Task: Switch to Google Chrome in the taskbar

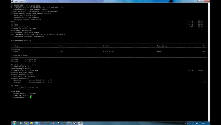Action: tap(26, 123)
